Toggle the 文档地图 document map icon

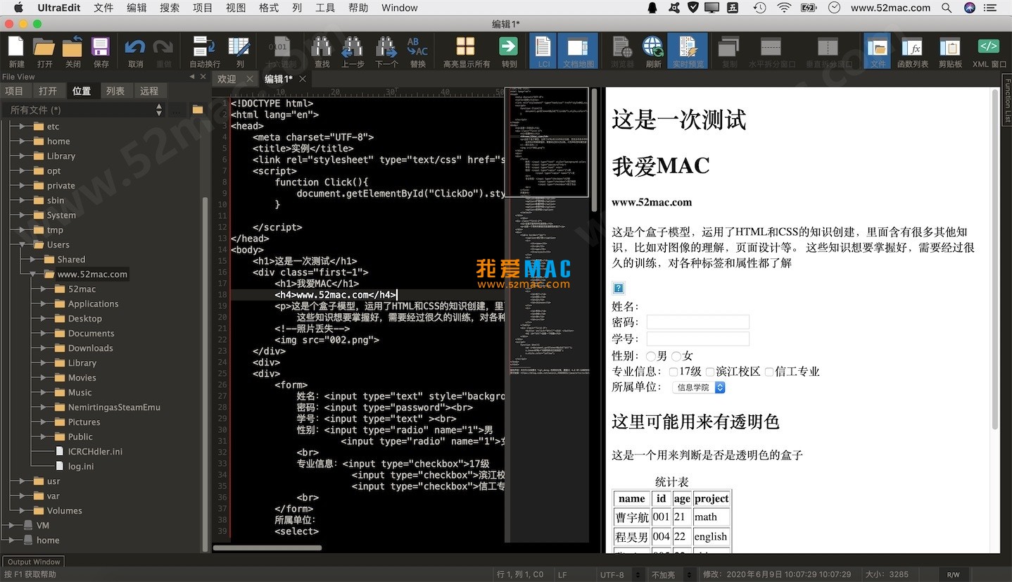coord(578,48)
